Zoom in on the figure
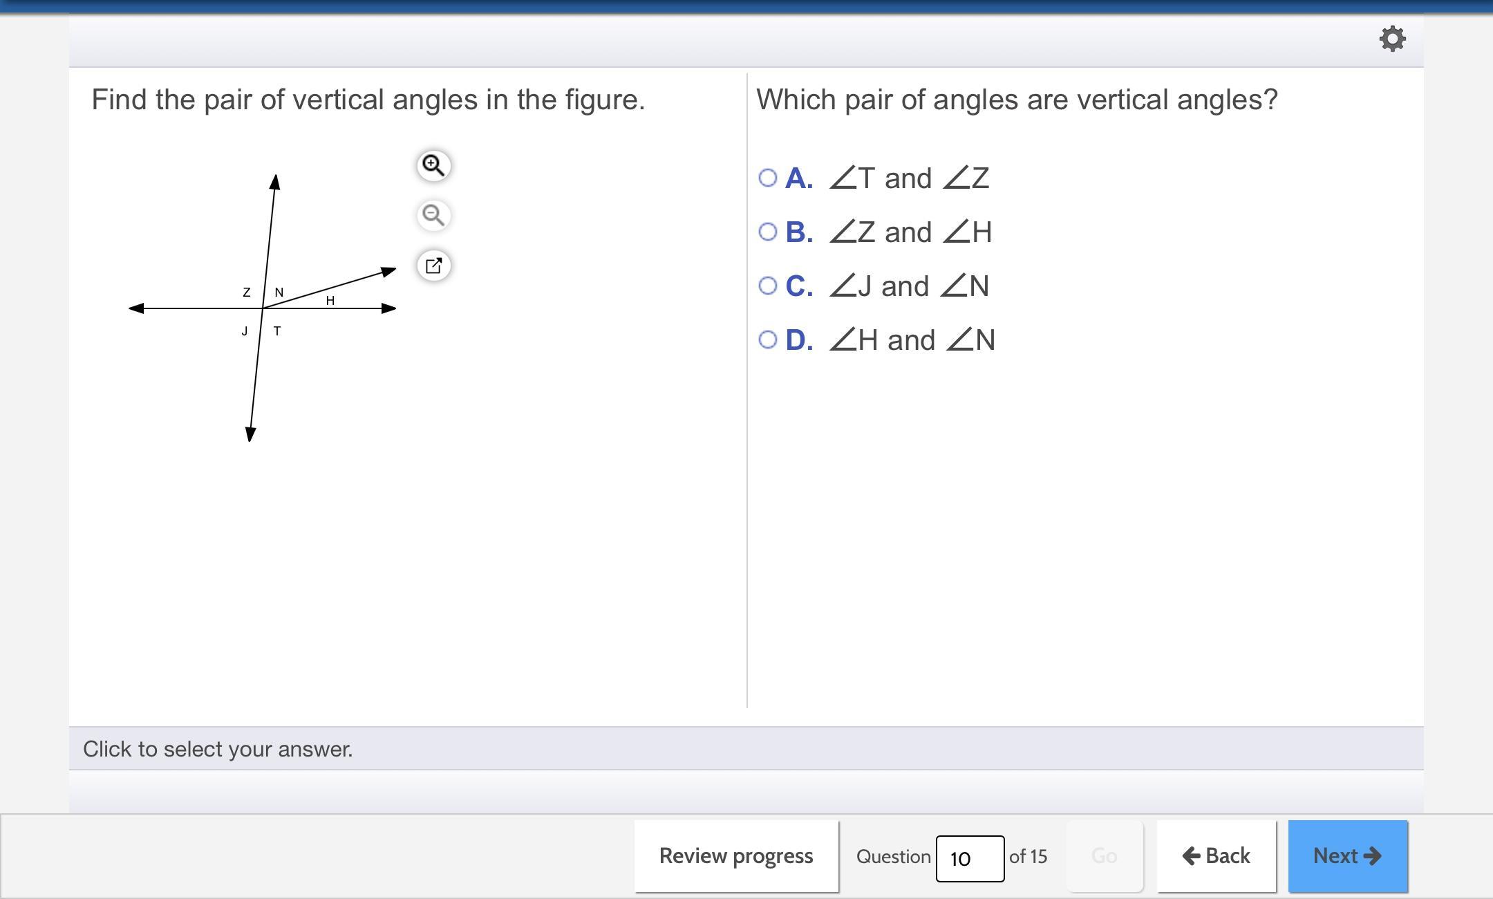 tap(433, 166)
